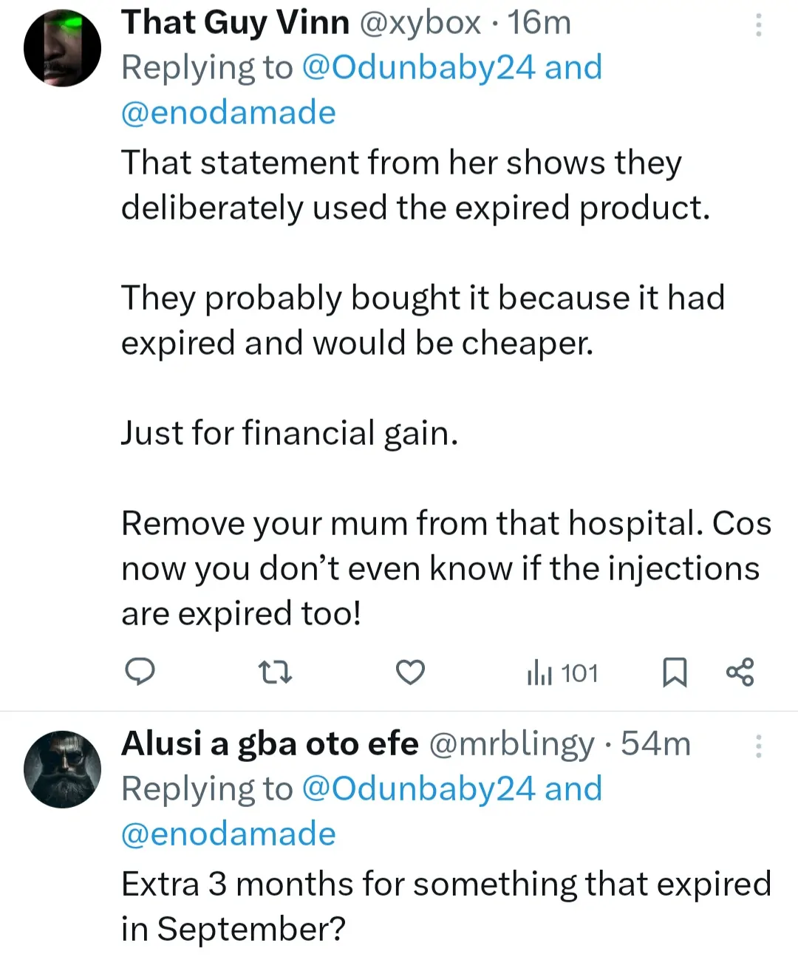The width and height of the screenshot is (798, 957).
Task: View analytics showing 101 views
Action: 562,673
